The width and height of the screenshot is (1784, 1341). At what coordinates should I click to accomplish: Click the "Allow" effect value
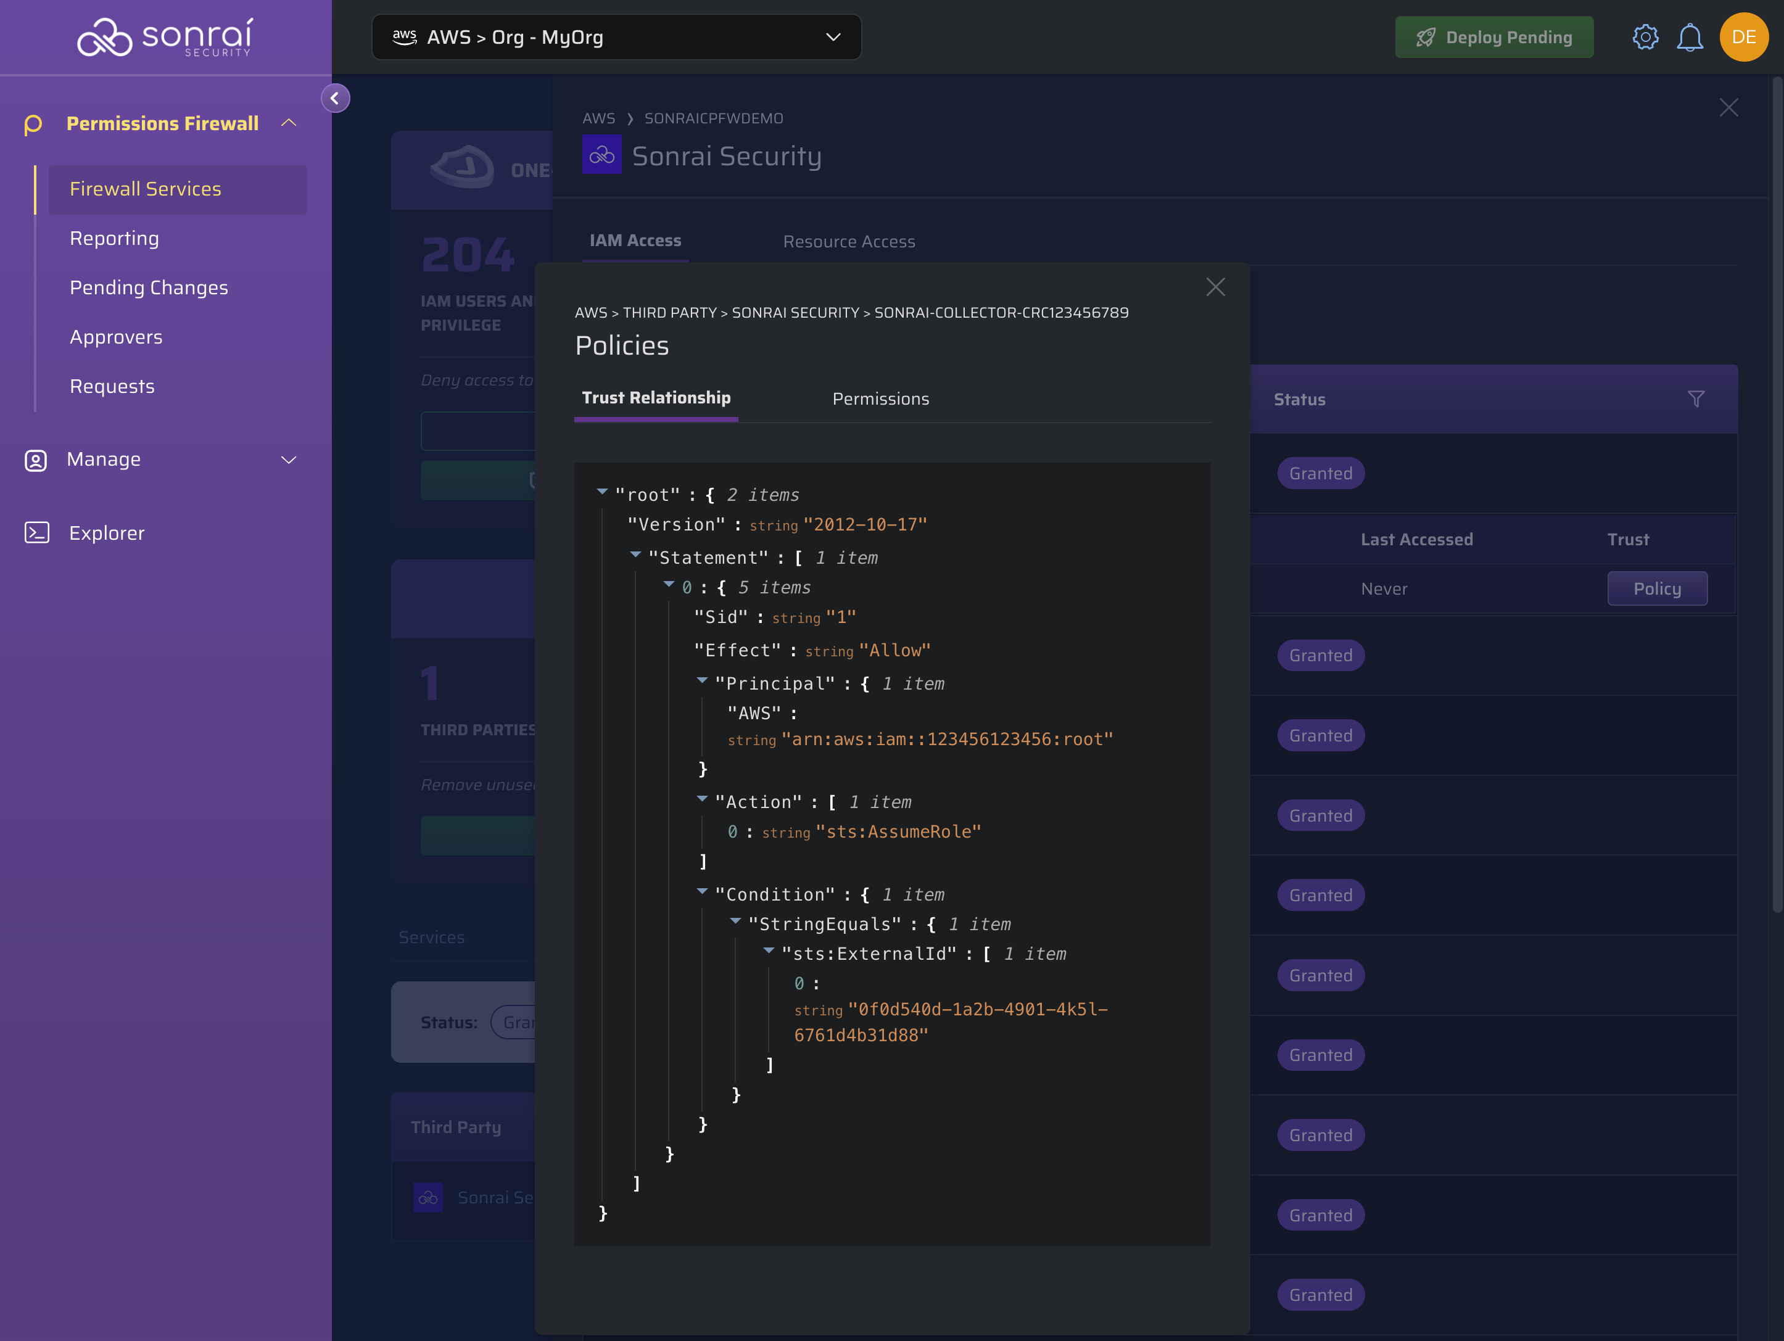pyautogui.click(x=894, y=651)
